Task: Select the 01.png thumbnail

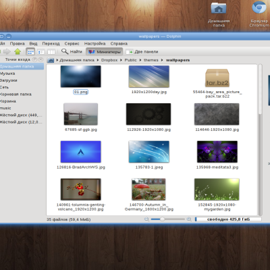Action: pos(81,76)
